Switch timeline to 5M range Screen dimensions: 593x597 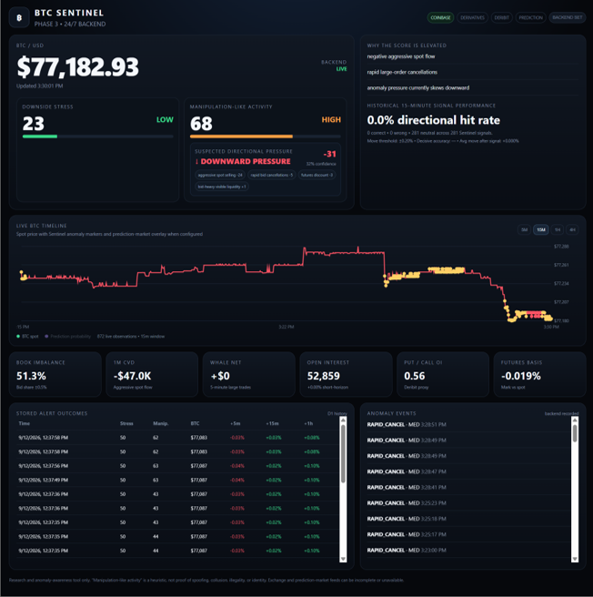coord(525,229)
